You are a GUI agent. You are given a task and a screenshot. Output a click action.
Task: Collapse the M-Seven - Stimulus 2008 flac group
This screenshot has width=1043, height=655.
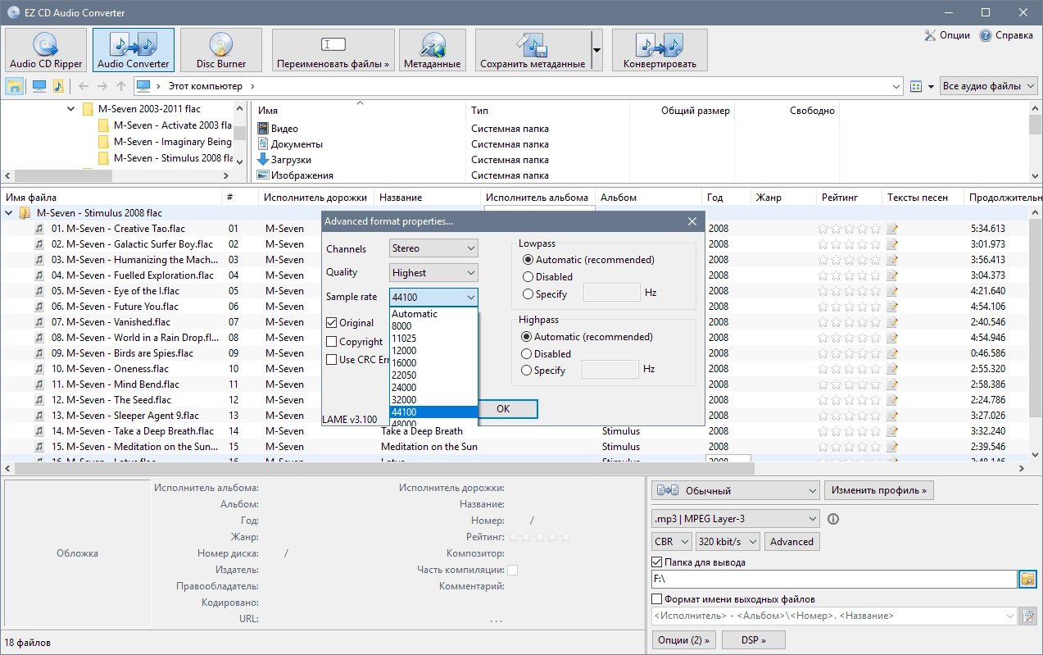click(10, 213)
